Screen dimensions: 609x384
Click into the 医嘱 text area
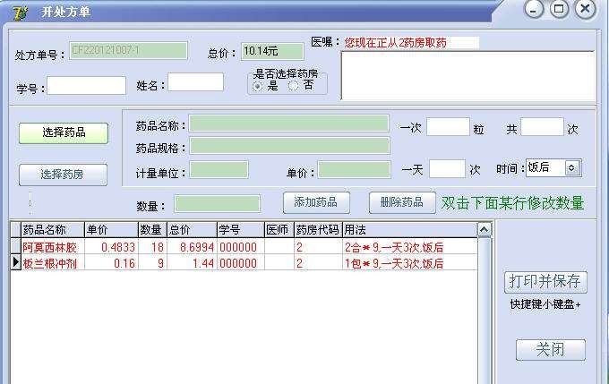tap(467, 75)
